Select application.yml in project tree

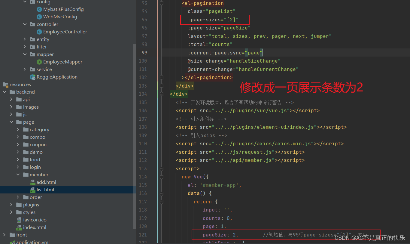click(33, 242)
